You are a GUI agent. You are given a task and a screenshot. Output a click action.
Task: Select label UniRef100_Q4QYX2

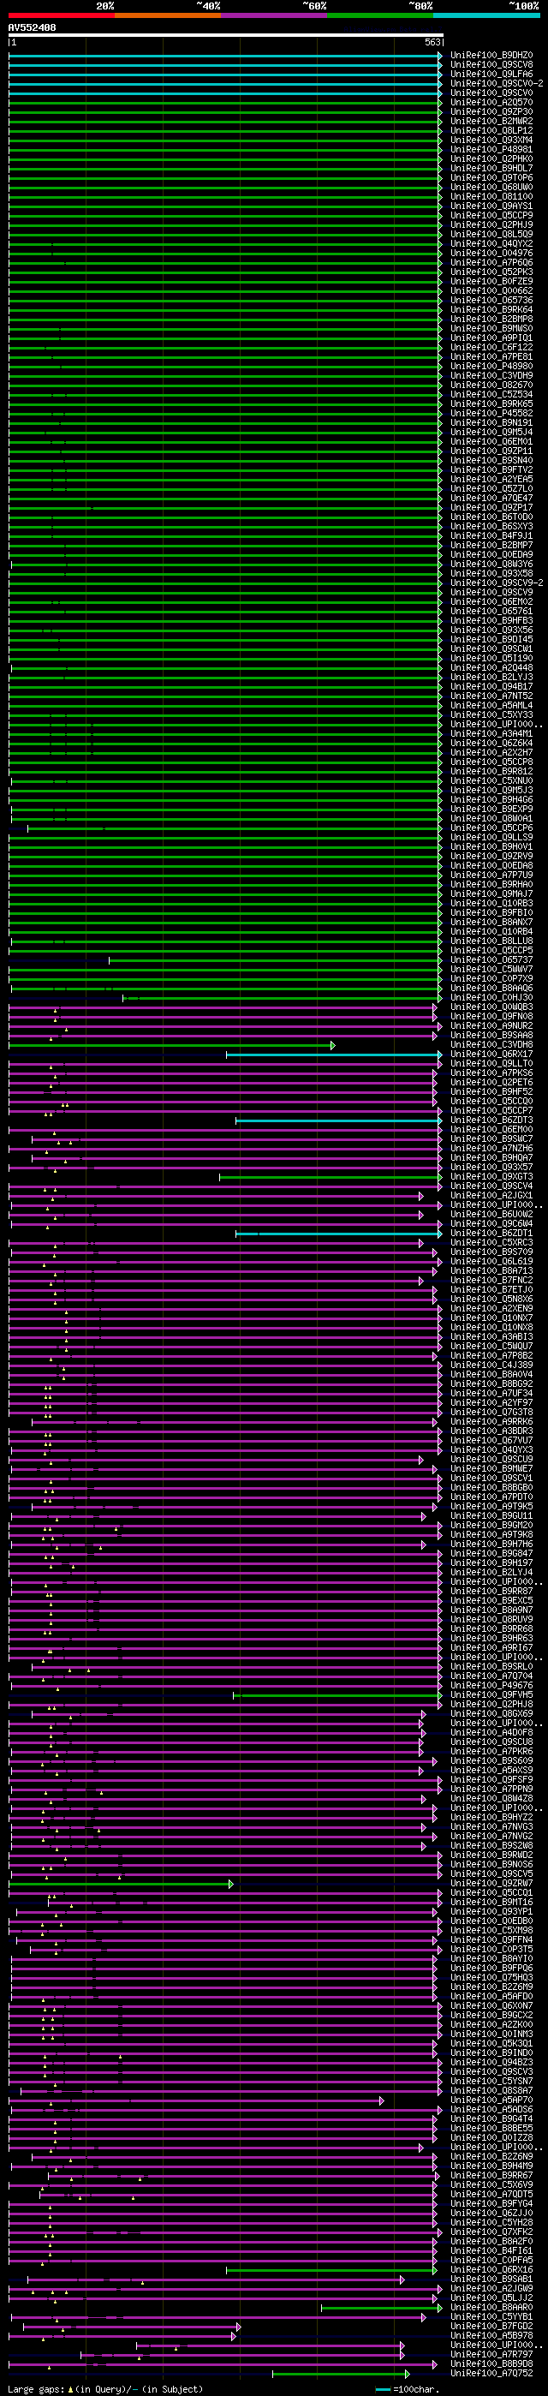click(492, 243)
